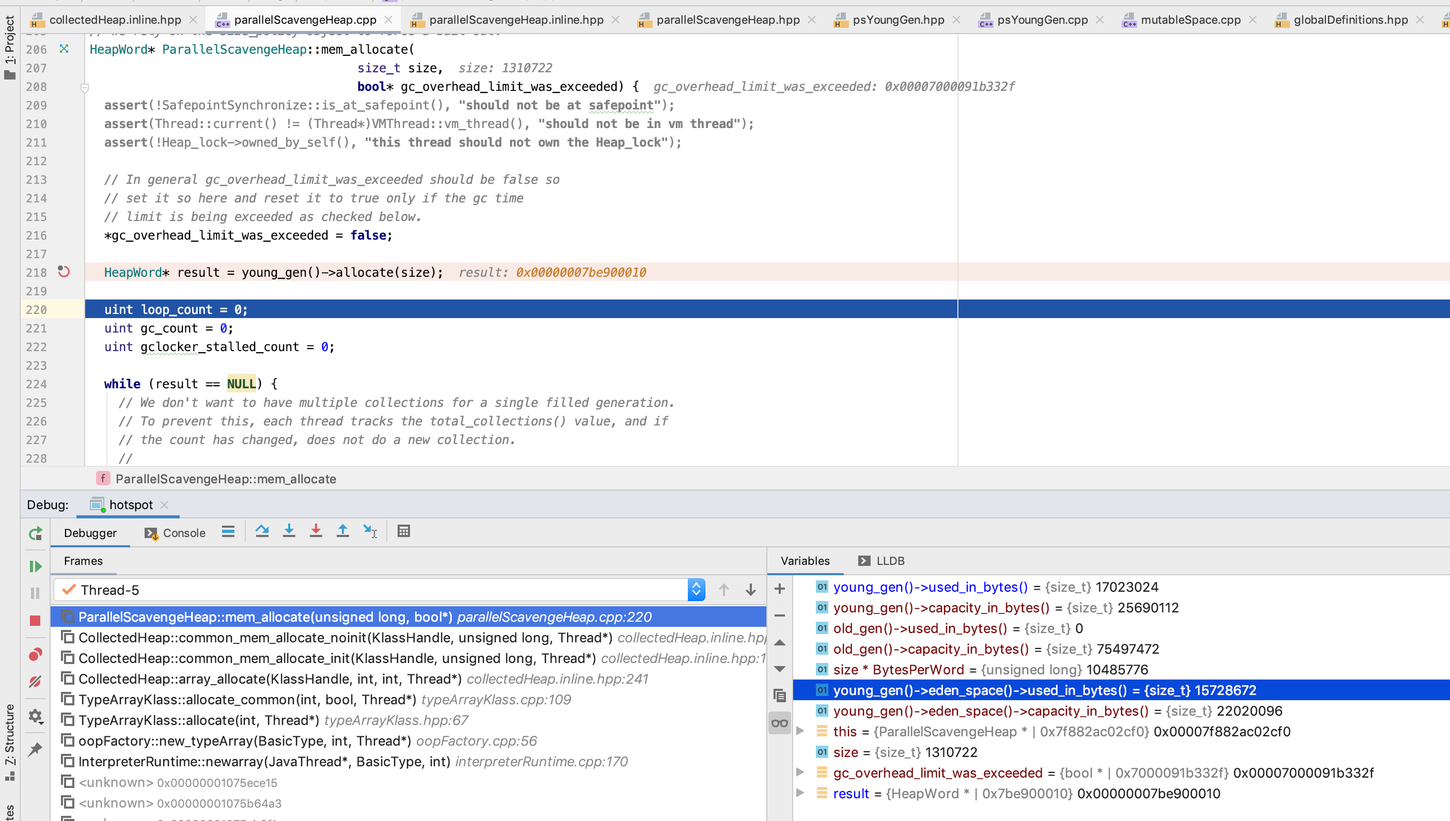Viewport: 1450px width, 821px height.
Task: Toggle Mute Breakpoints icon
Action: (x=35, y=681)
